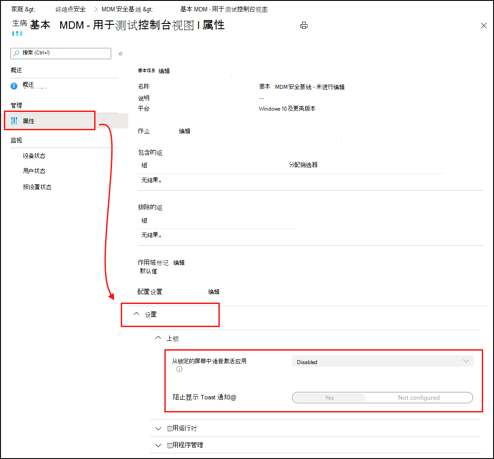Collapse the sidebar with double chevron
The width and height of the screenshot is (494, 459).
tap(120, 54)
